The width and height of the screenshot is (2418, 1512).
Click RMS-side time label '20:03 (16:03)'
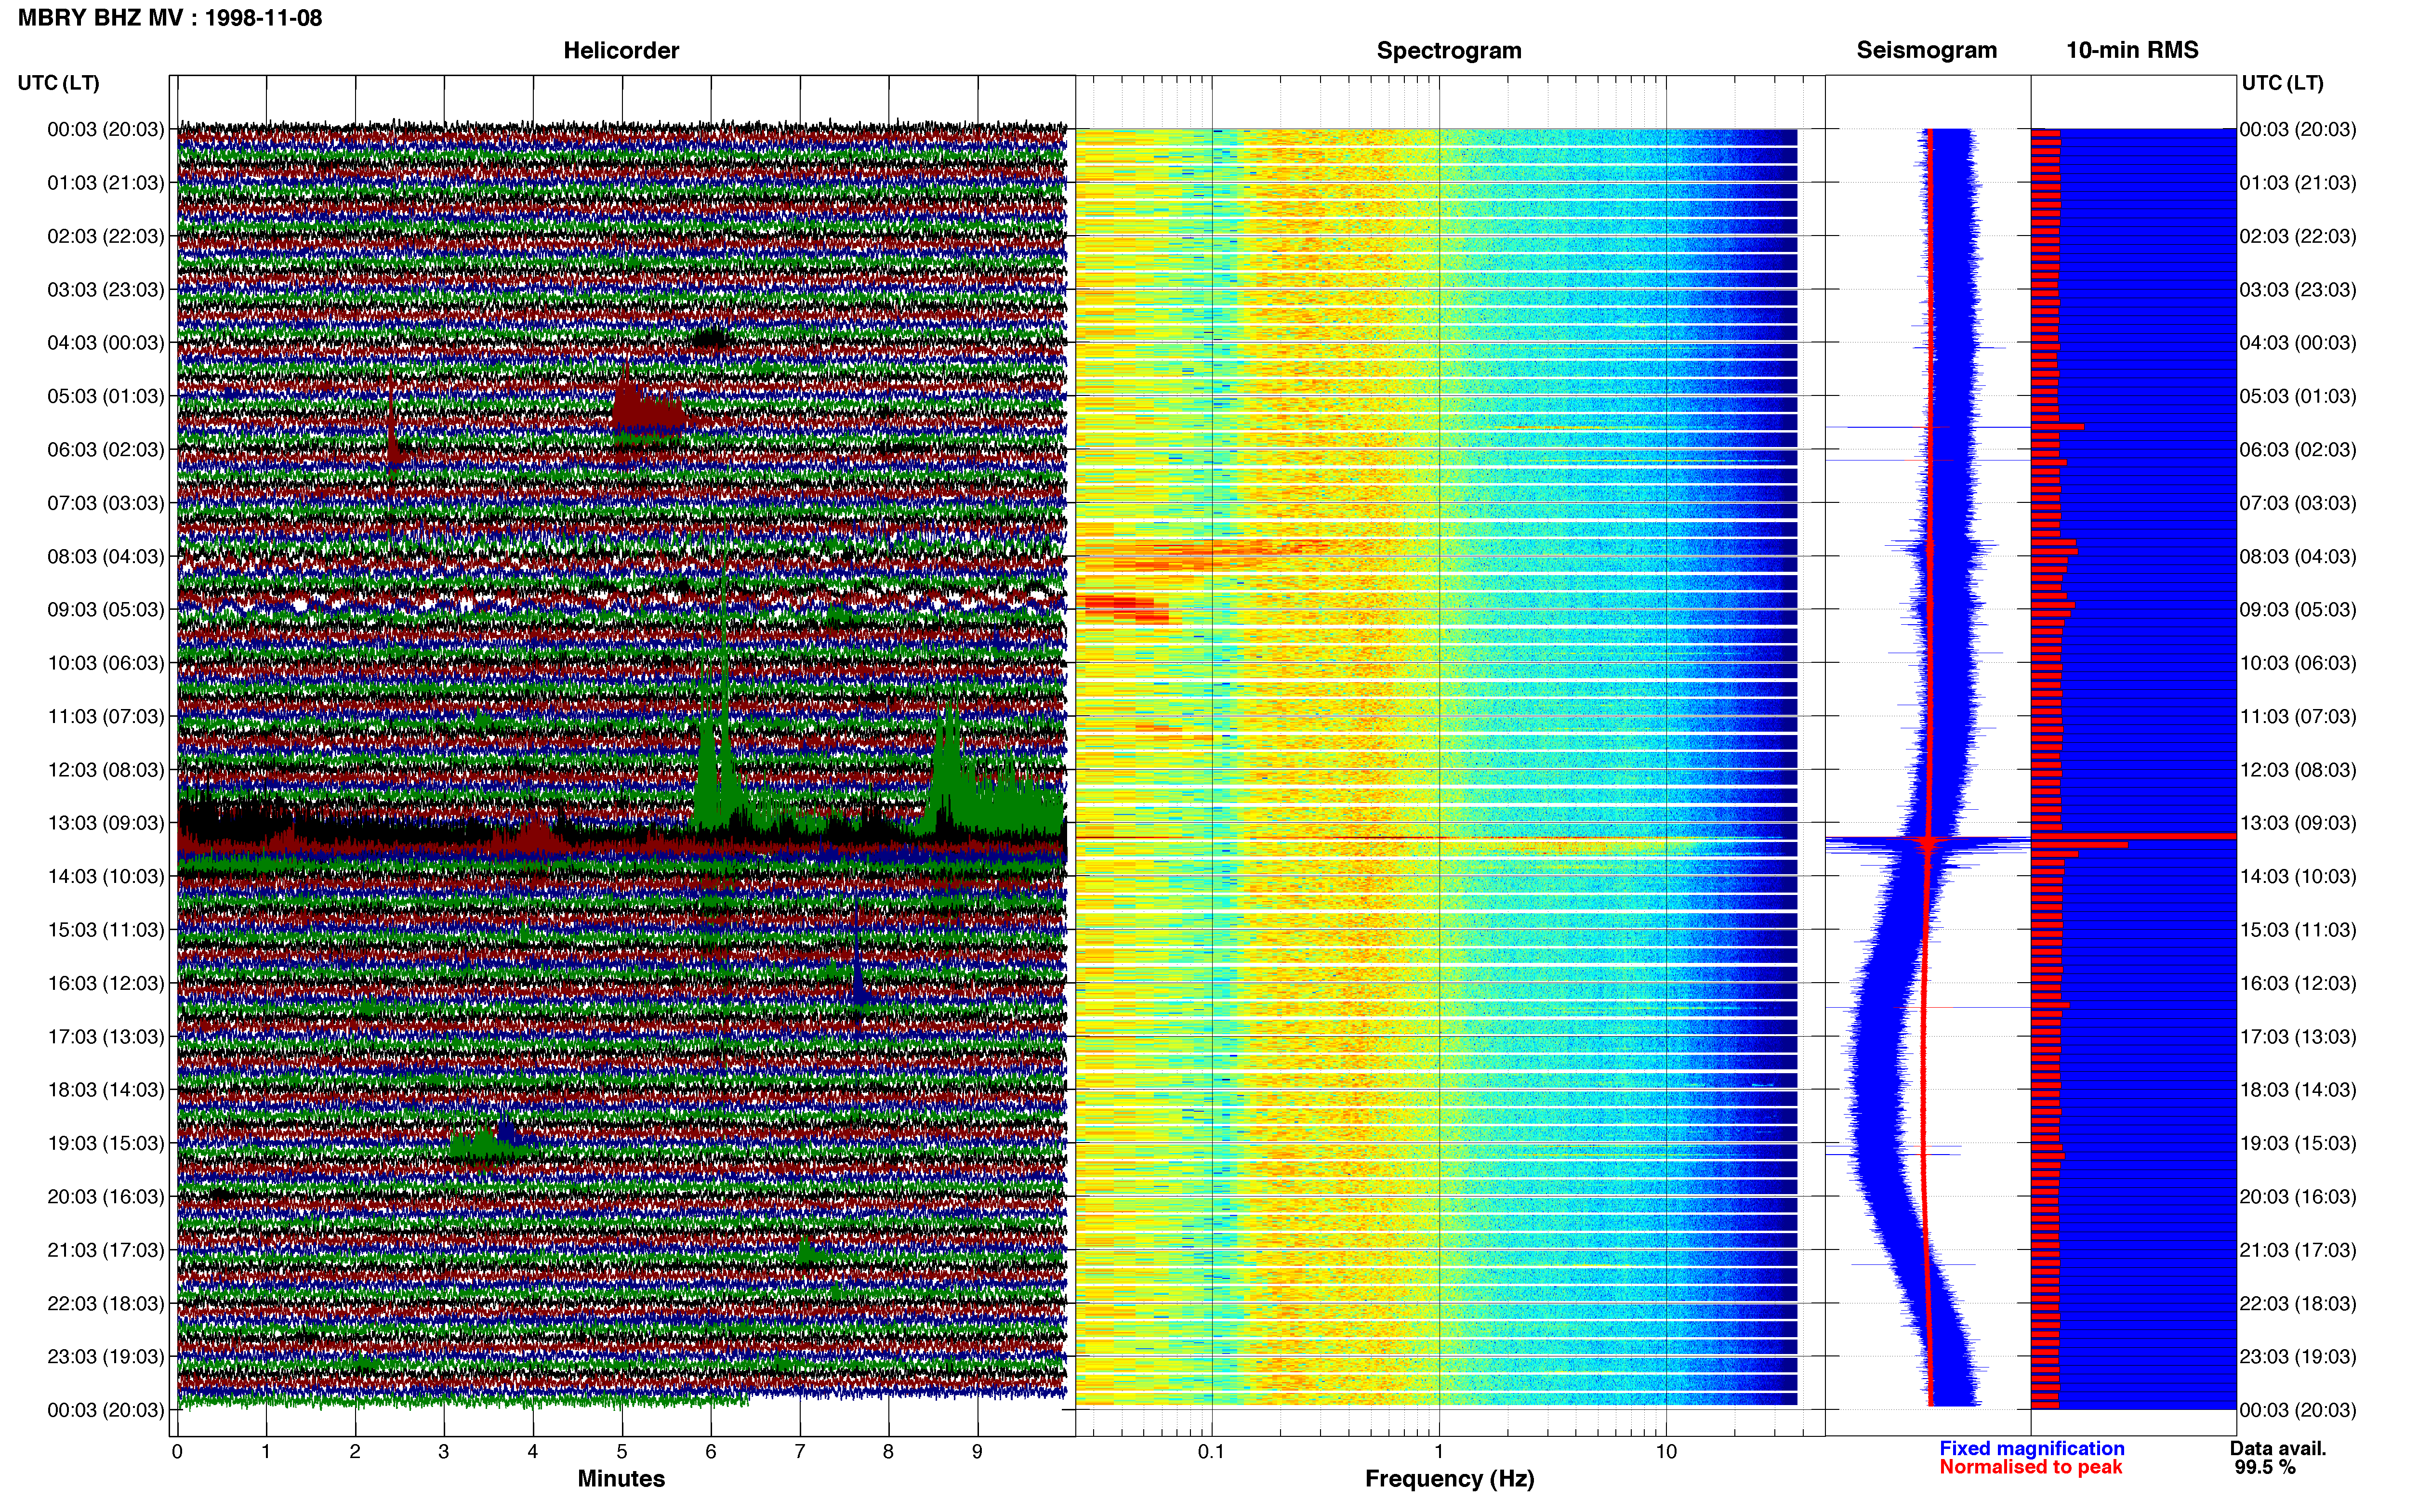pyautogui.click(x=2298, y=1196)
